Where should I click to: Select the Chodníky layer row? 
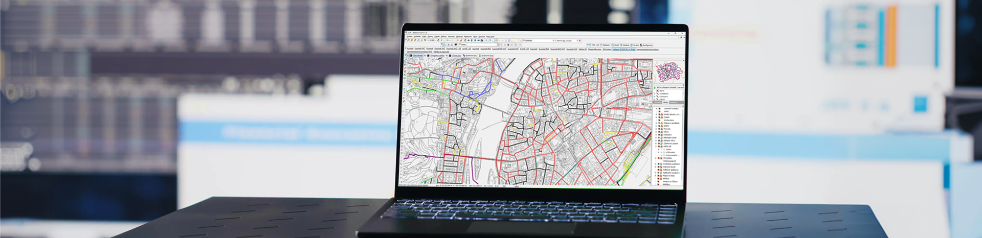tap(668, 158)
